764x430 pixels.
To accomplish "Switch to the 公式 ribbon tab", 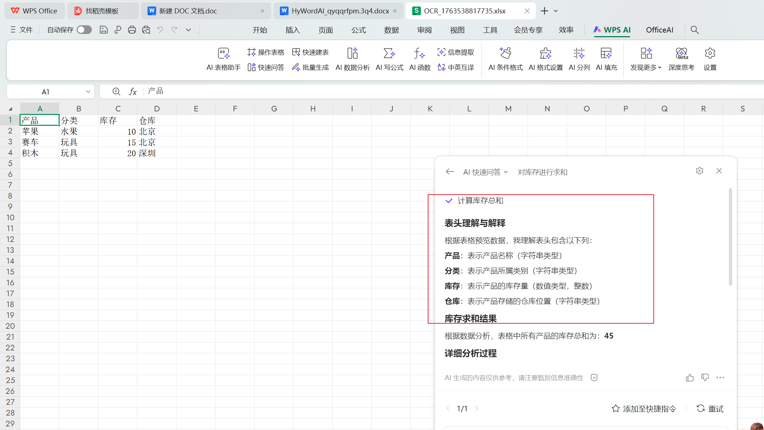I will click(358, 30).
